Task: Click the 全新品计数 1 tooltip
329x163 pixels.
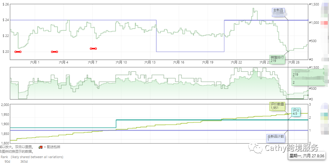Action: [276, 138]
